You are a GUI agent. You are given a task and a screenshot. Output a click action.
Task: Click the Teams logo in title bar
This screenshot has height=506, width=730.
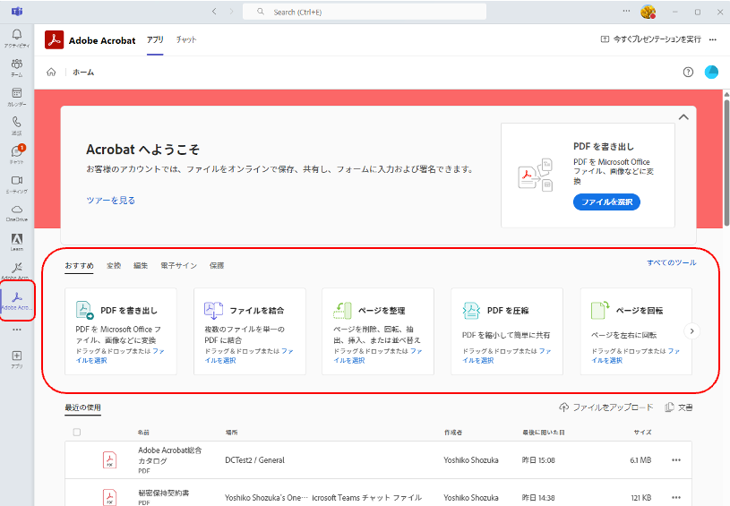[17, 12]
